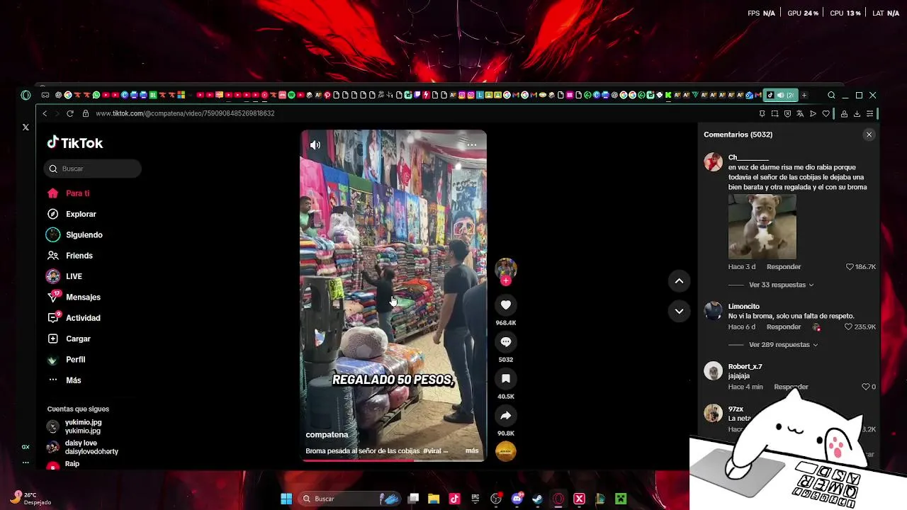
Task: Expand video description with más
Action: (472, 450)
